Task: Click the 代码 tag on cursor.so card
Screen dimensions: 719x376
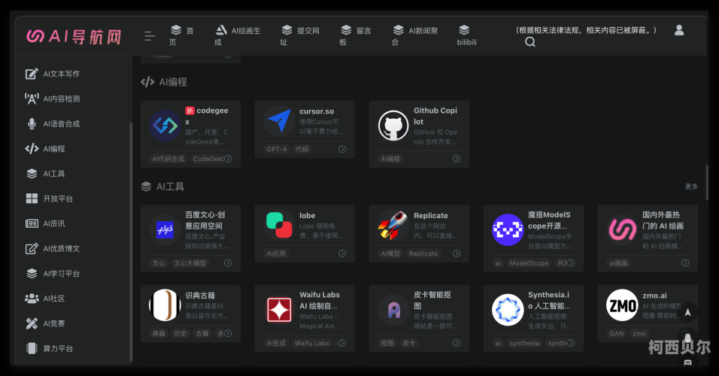Action: click(302, 149)
